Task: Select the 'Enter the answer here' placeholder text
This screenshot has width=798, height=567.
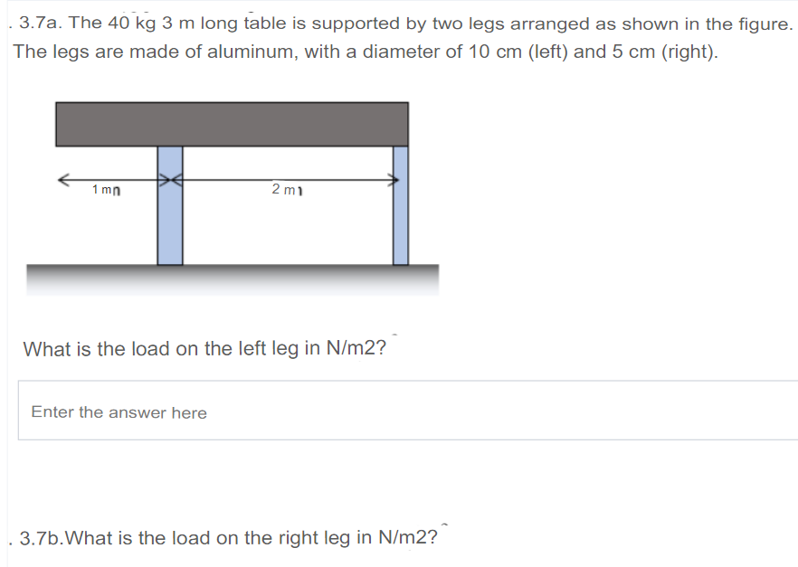Action: pyautogui.click(x=119, y=411)
